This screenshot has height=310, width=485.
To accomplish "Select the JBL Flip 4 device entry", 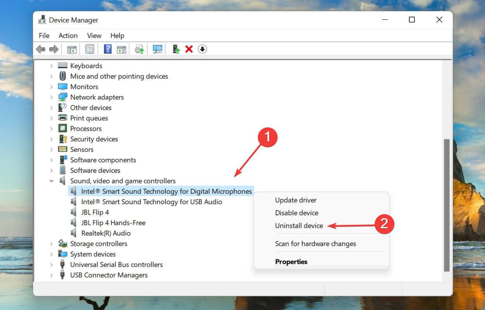I will [95, 212].
